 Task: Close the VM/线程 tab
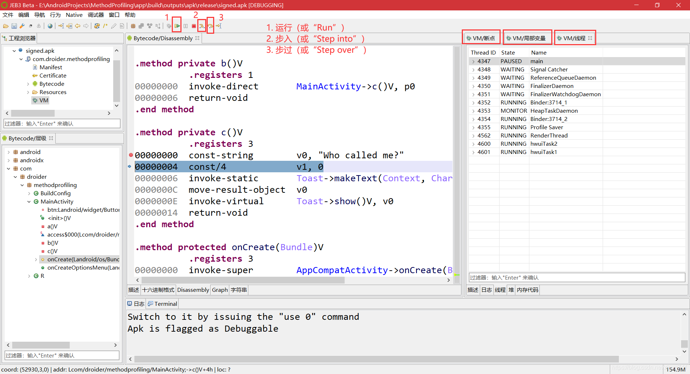click(x=590, y=38)
